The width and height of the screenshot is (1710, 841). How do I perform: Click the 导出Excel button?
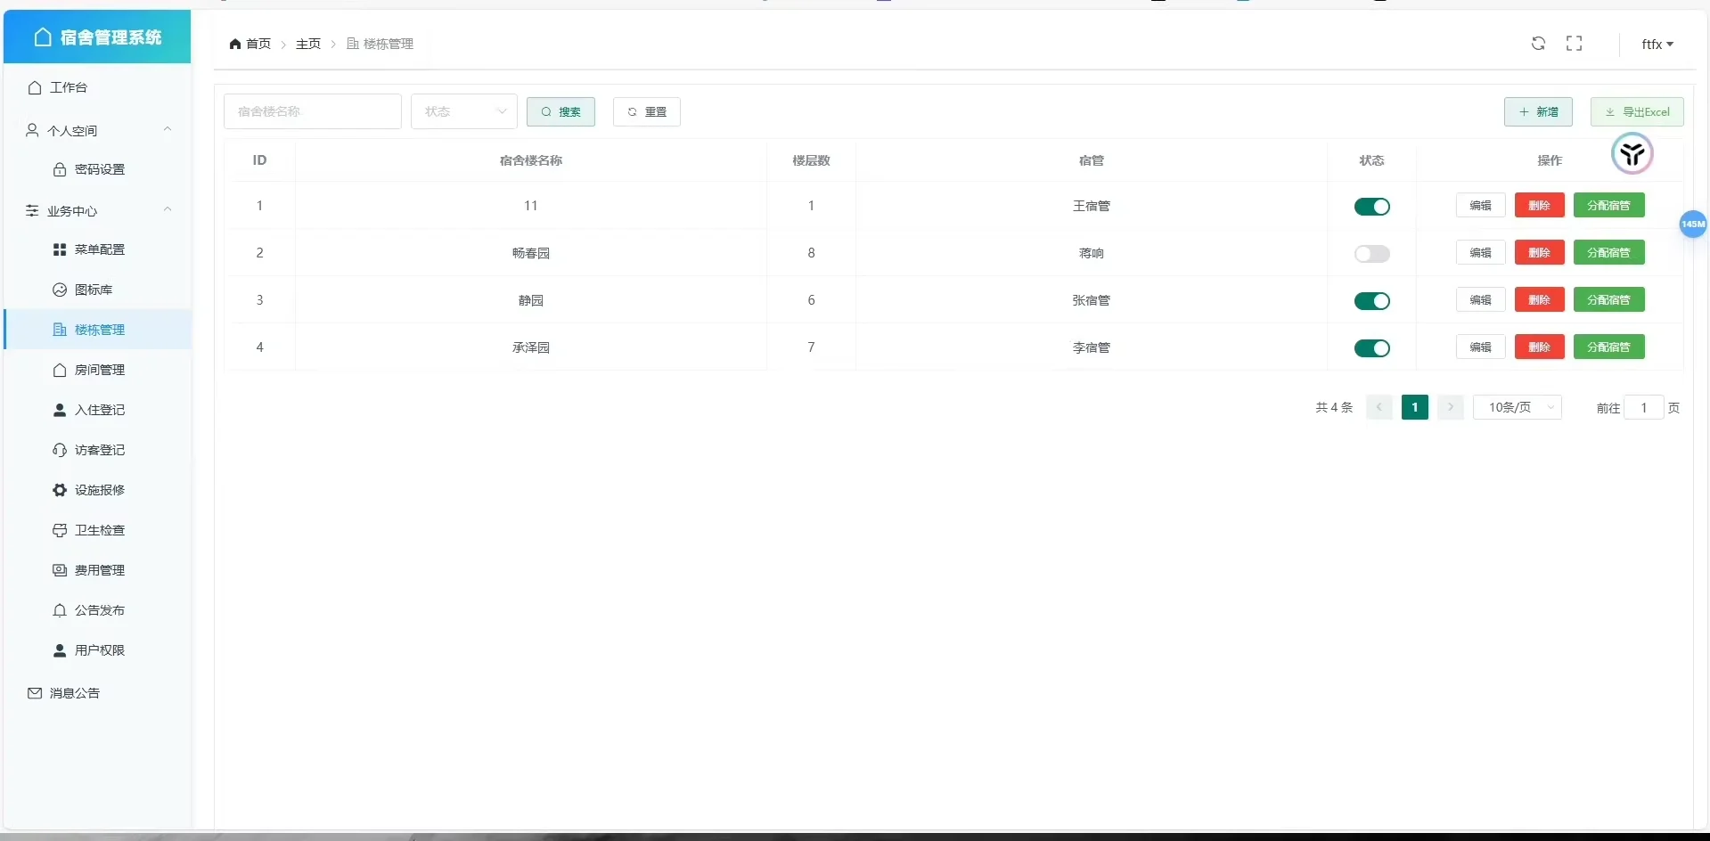[1636, 111]
